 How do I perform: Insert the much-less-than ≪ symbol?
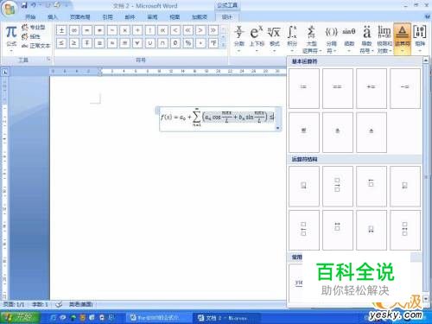coord(188,30)
